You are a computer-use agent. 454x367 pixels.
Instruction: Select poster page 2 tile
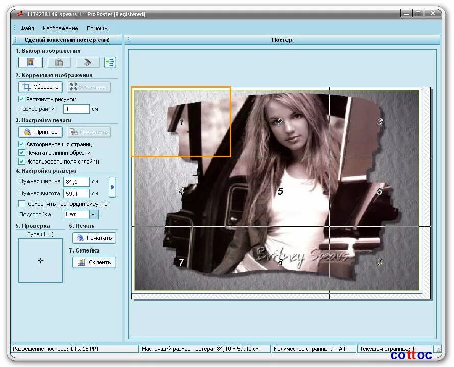tap(280, 122)
